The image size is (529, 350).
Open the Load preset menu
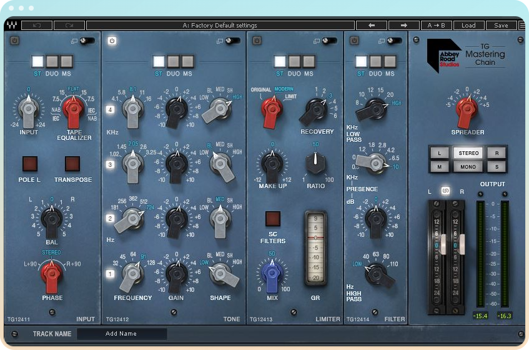tap(468, 26)
